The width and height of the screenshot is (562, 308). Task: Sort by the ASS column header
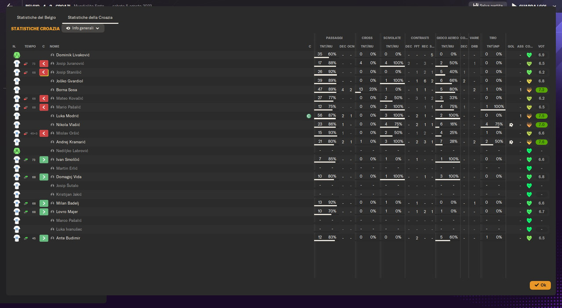pos(520,47)
